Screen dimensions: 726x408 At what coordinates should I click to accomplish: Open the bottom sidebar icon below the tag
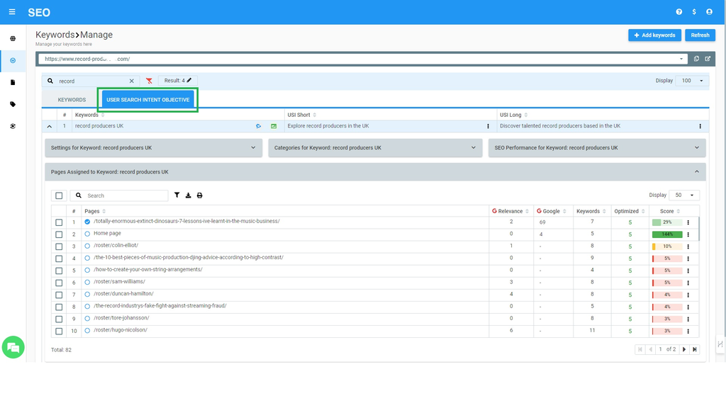click(13, 126)
